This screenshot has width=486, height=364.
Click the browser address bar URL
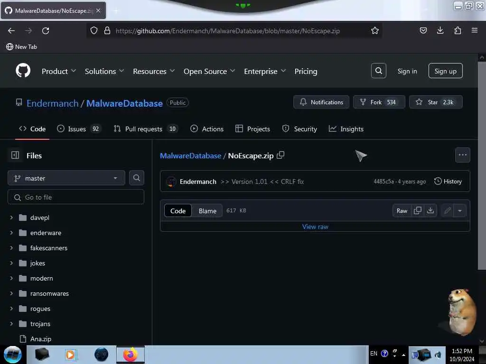(x=227, y=31)
